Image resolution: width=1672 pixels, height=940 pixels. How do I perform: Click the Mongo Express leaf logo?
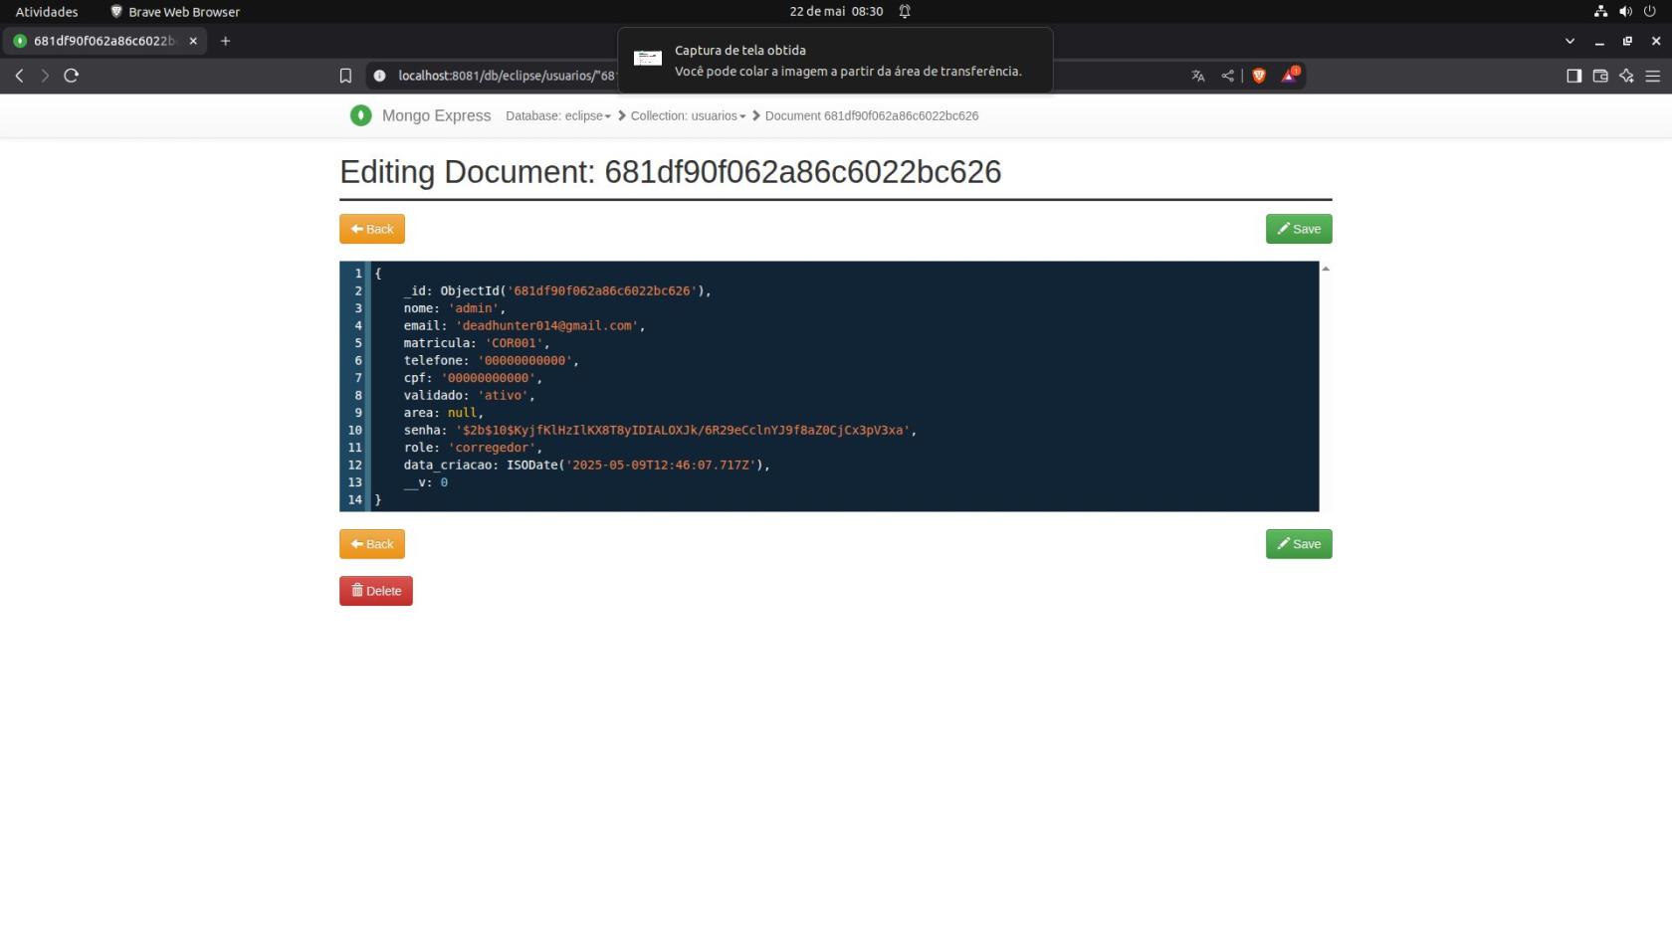(360, 115)
